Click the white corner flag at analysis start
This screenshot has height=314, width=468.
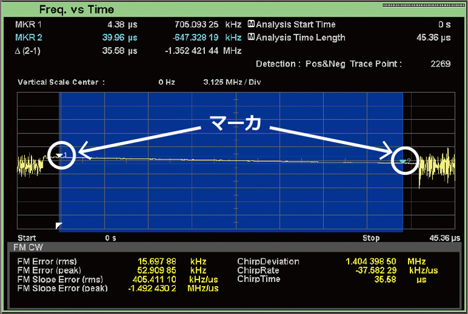coord(59,226)
